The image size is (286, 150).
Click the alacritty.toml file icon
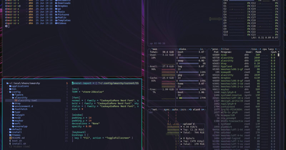[x=16, y=101]
